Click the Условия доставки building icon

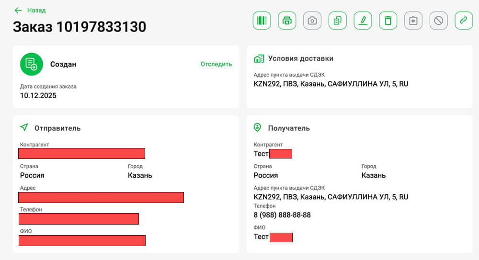coord(259,58)
